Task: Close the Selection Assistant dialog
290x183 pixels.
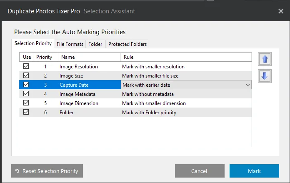Action: coord(281,11)
